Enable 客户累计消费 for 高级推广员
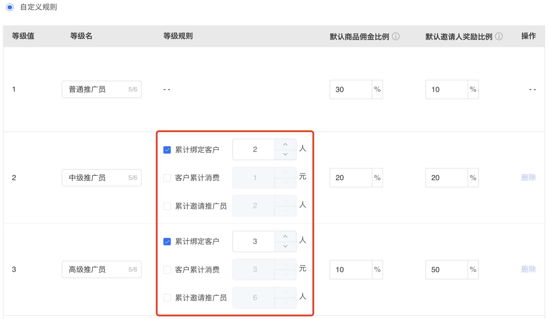This screenshot has height=319, width=549. [167, 270]
